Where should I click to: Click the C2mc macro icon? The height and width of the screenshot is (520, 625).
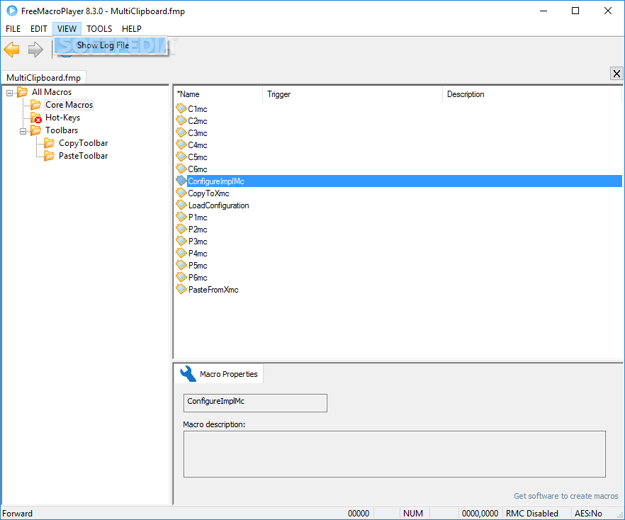coord(181,120)
